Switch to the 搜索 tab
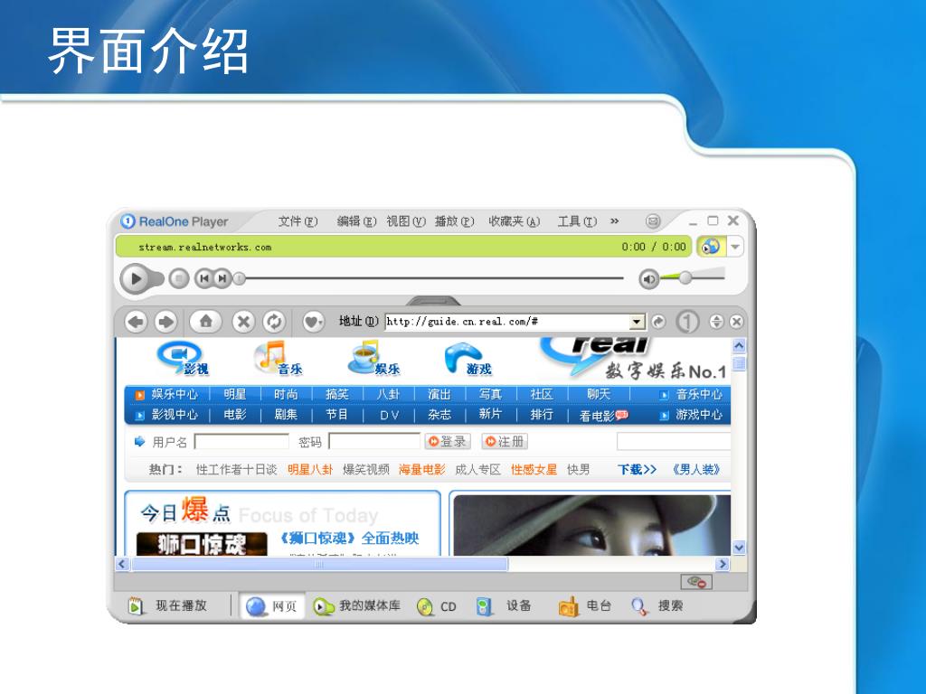 click(657, 606)
